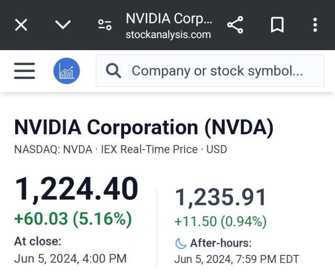This screenshot has height=280, width=335.
Task: Tap the 1,235.91 after-hours price
Action: click(220, 197)
